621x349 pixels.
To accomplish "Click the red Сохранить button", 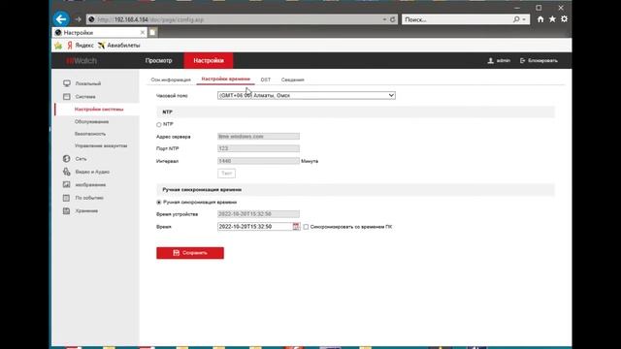I will [190, 253].
